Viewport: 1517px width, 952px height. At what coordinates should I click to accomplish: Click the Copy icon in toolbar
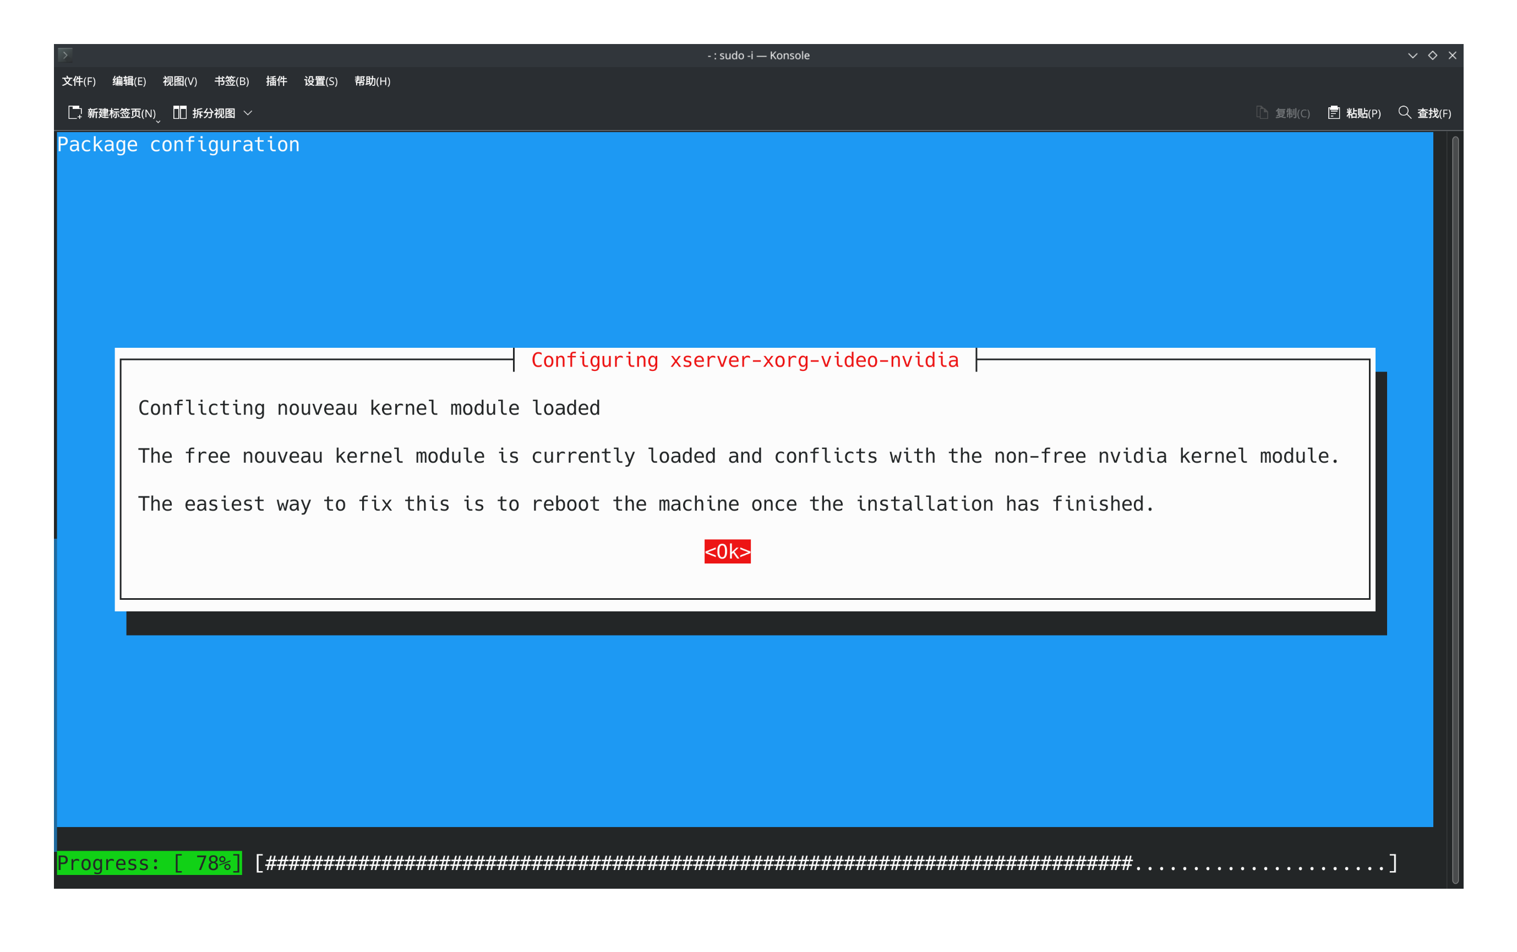pyautogui.click(x=1262, y=113)
